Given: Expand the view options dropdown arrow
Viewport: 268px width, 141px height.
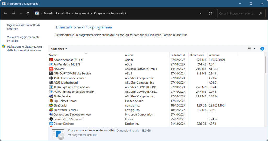Looking at the screenshot, I should tap(255, 49).
